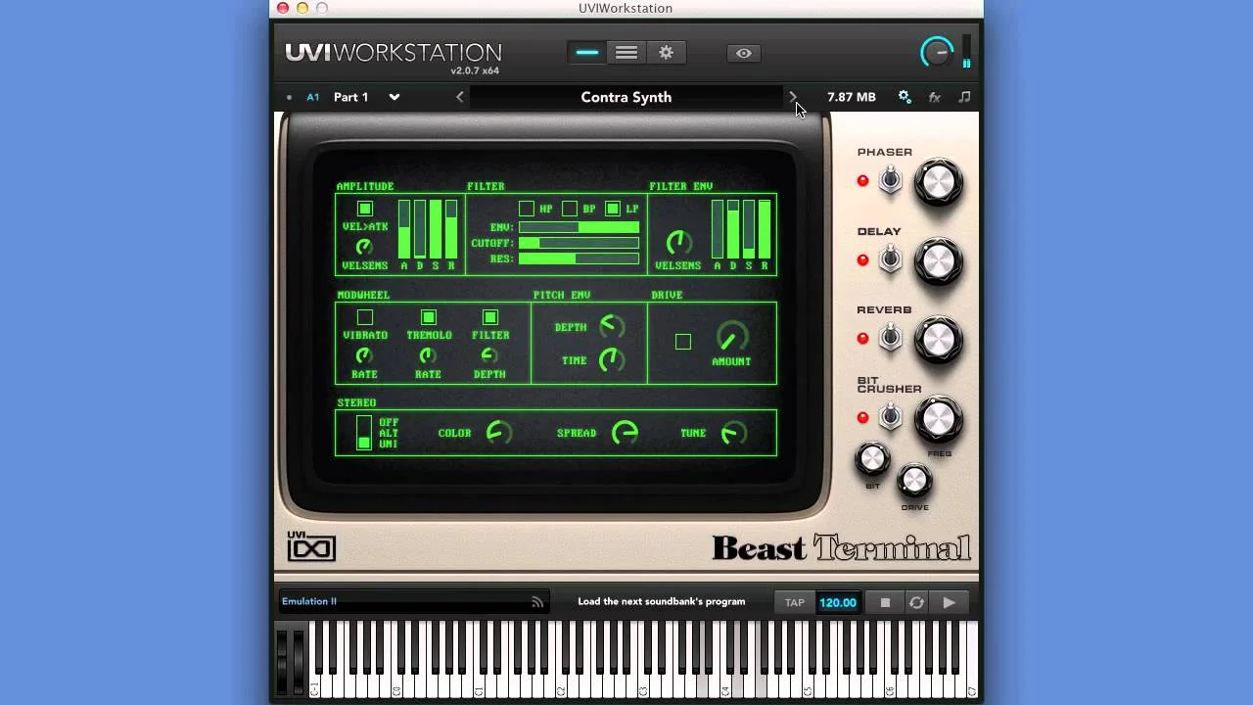
Task: Adjust the Amplitude VELSENS knob
Action: [x=364, y=247]
